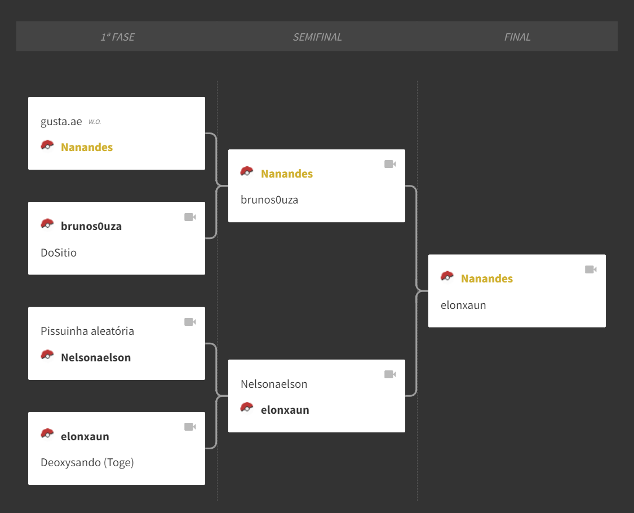Click Pokéball icon beside Nelsonaelson in first phase
The height and width of the screenshot is (513, 634).
(x=47, y=355)
